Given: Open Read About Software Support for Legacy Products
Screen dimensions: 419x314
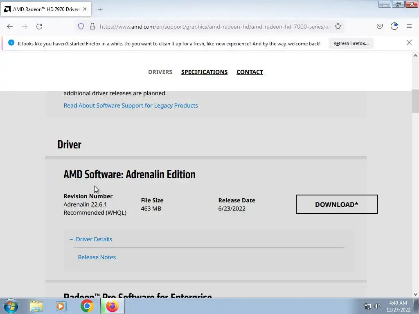Looking at the screenshot, I should tap(131, 105).
